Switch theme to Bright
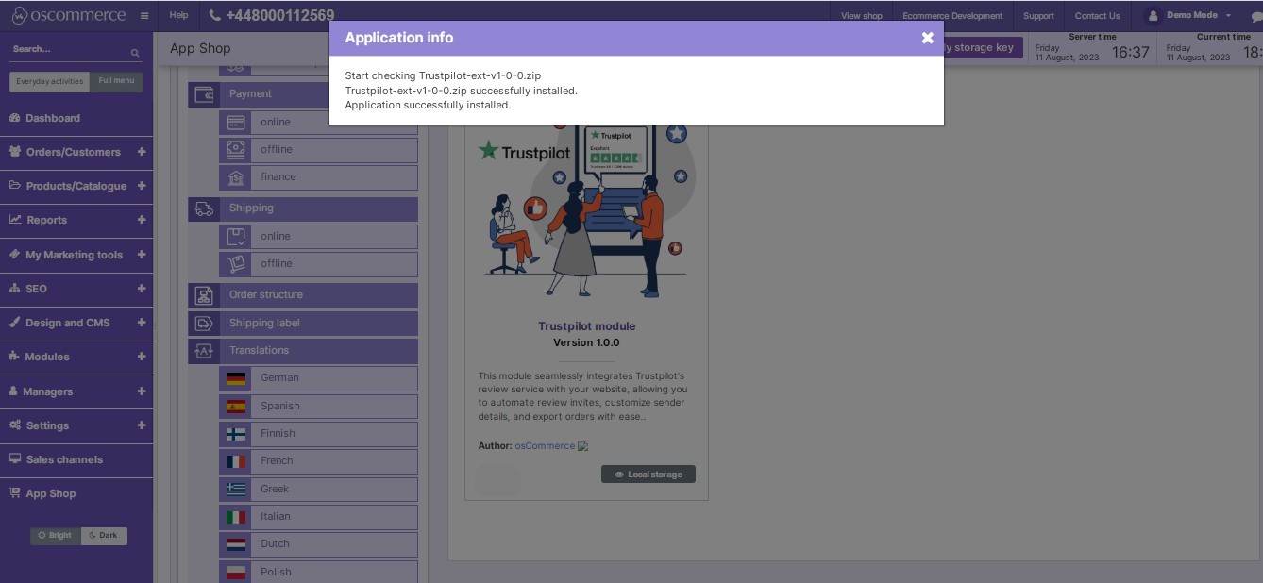The image size is (1263, 583). (56, 536)
